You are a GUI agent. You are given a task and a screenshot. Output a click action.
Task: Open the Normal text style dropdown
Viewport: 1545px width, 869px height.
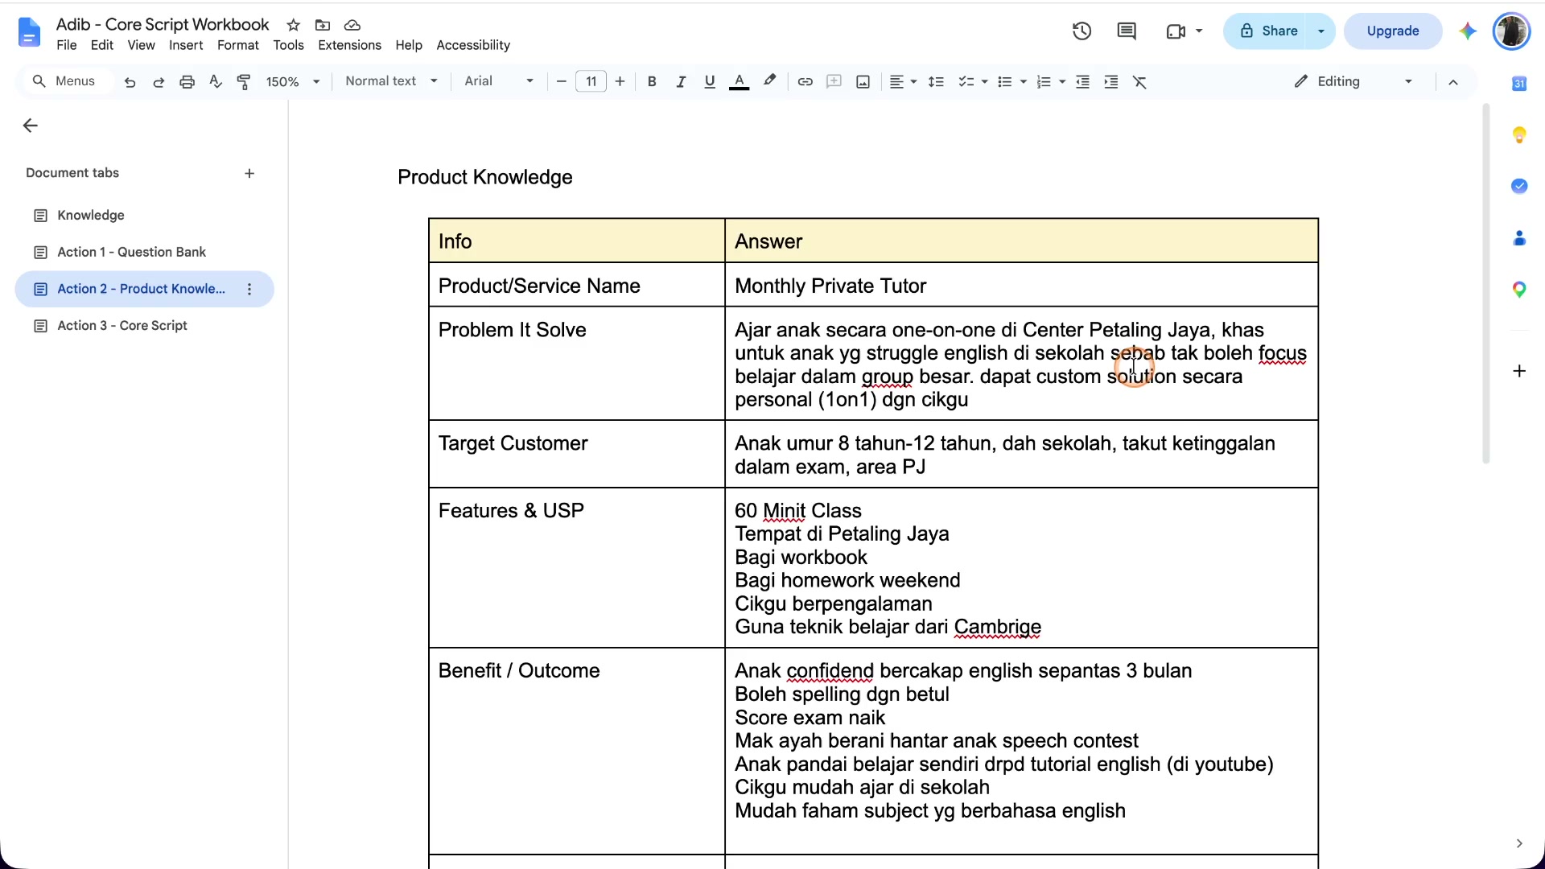(x=391, y=81)
